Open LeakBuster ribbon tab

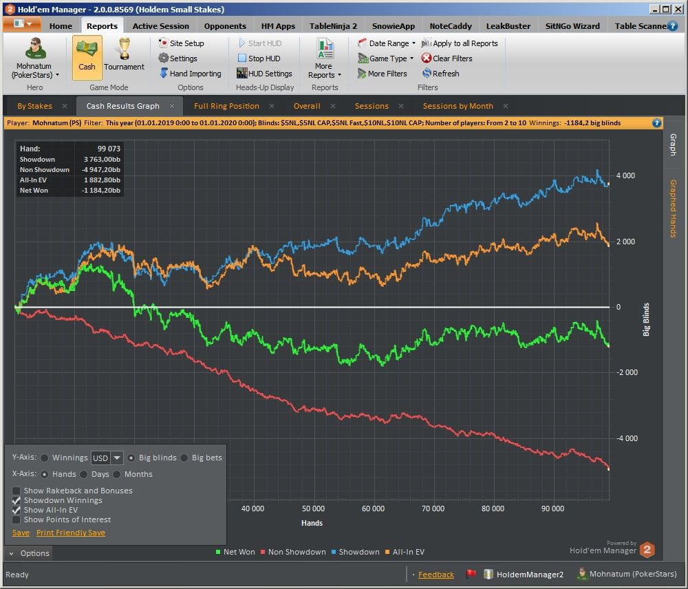pyautogui.click(x=508, y=26)
